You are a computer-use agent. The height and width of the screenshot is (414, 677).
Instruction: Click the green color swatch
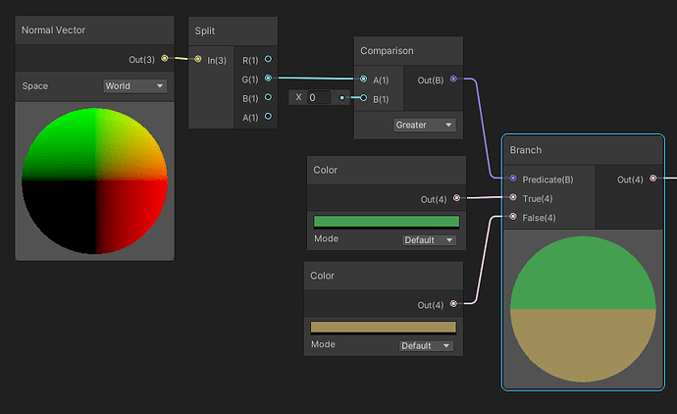[386, 222]
